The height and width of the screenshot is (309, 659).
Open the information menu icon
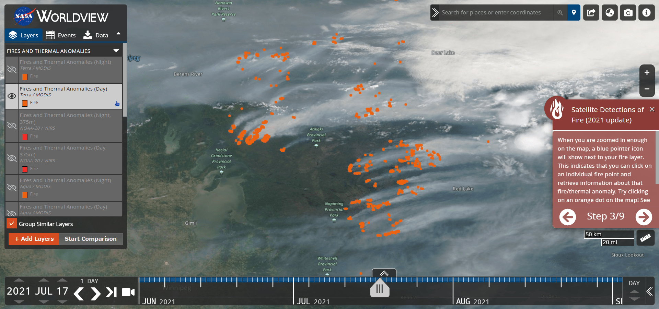[647, 13]
